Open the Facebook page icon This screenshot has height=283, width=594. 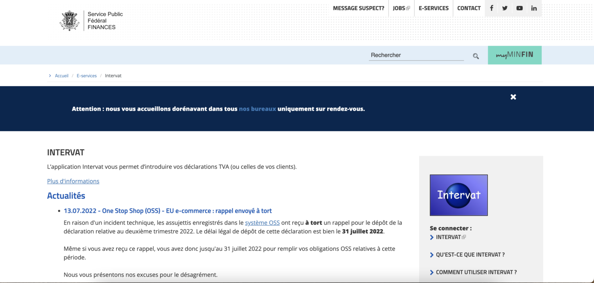click(x=491, y=8)
